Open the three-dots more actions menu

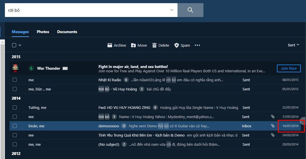(x=197, y=45)
